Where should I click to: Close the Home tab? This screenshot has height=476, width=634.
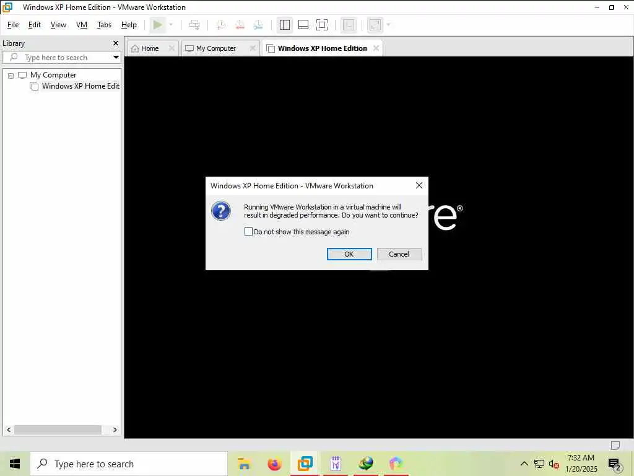coord(172,48)
